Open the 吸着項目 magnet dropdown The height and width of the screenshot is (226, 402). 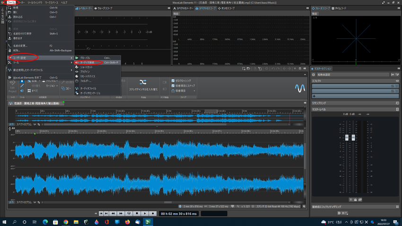click(x=184, y=91)
